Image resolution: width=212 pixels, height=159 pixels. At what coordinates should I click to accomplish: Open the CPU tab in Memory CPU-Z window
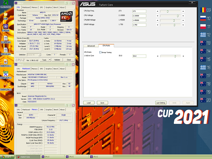(18, 110)
